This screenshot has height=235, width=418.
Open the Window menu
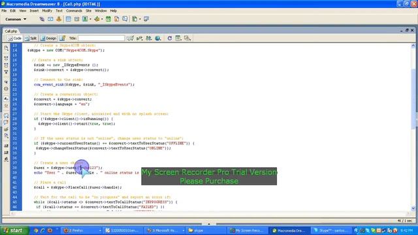tap(101, 10)
